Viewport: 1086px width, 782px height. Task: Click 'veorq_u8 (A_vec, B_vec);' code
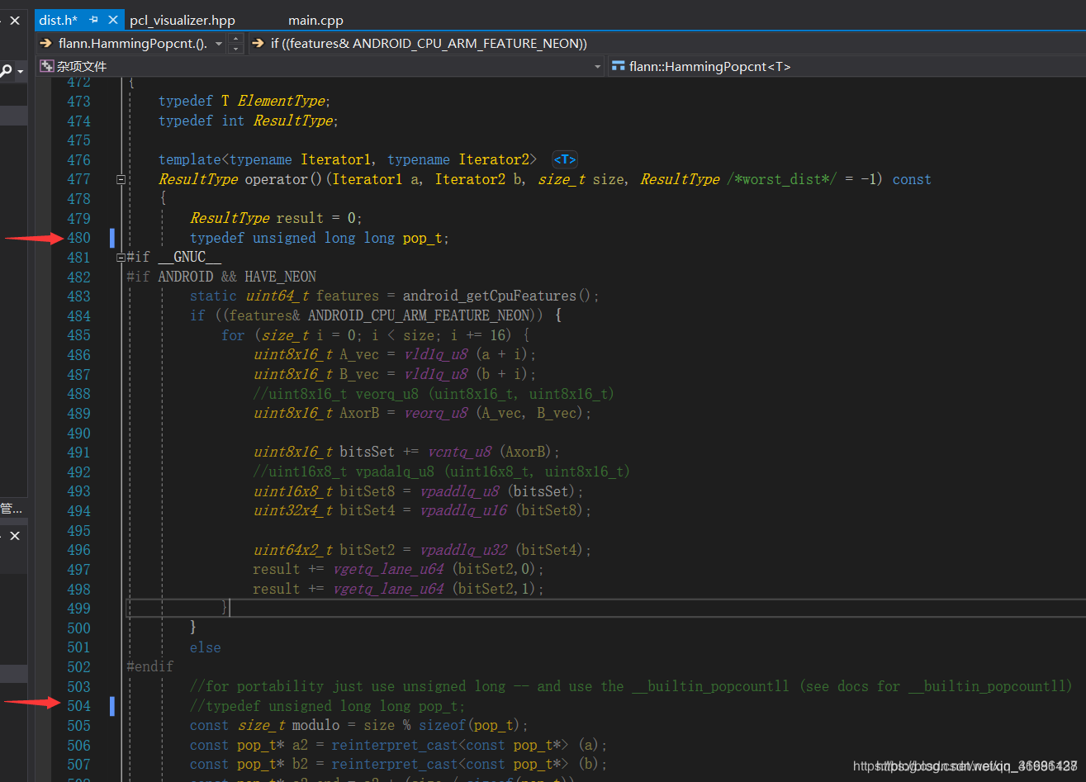pyautogui.click(x=498, y=414)
